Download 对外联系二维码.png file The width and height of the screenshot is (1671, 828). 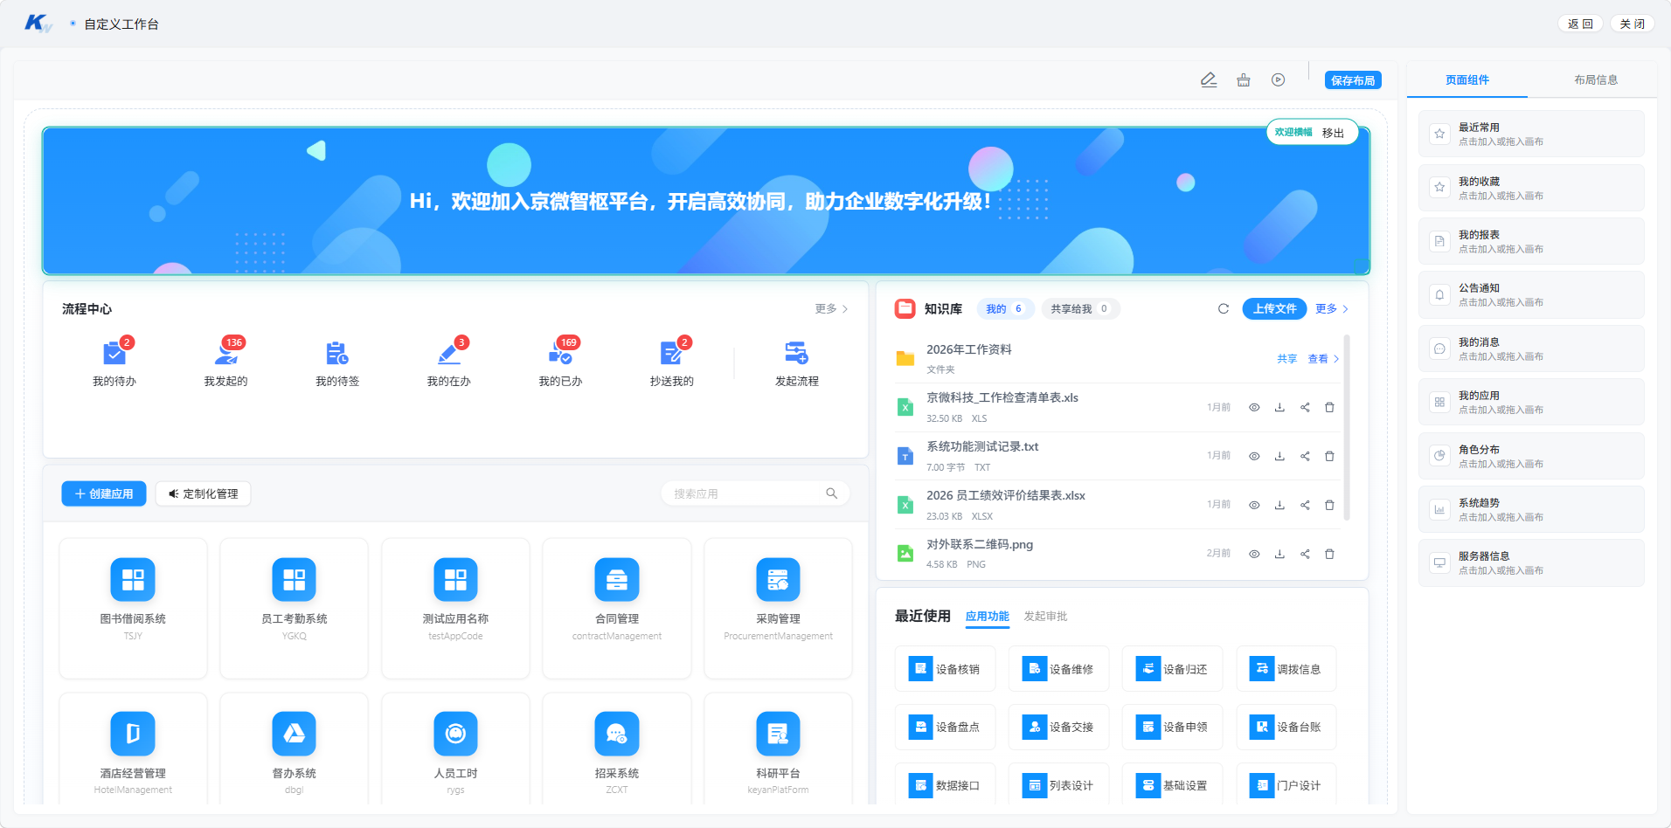(x=1279, y=554)
